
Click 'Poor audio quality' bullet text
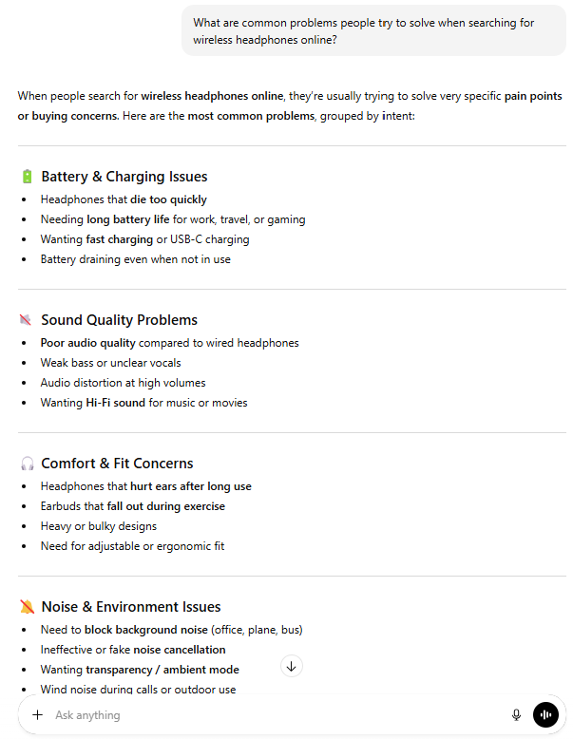pos(87,343)
